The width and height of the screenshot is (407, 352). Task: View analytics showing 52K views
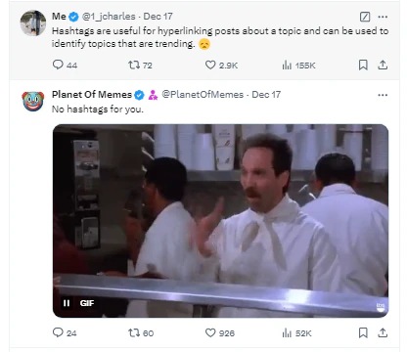tap(296, 332)
